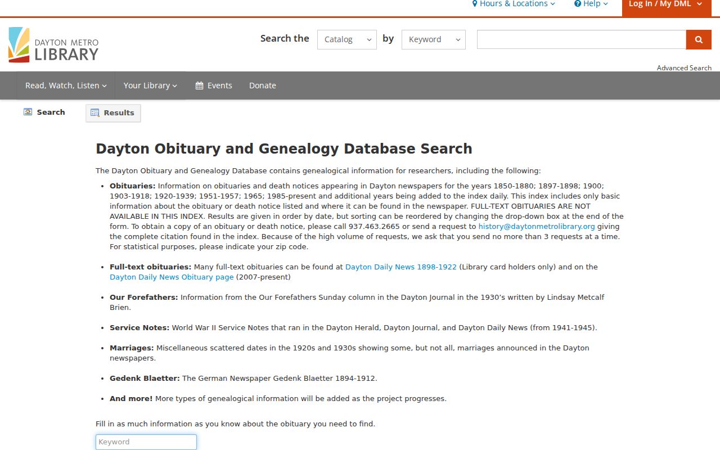This screenshot has width=720, height=450.
Task: Click the 'Fill in as much information' instruction text
Action: point(235,424)
